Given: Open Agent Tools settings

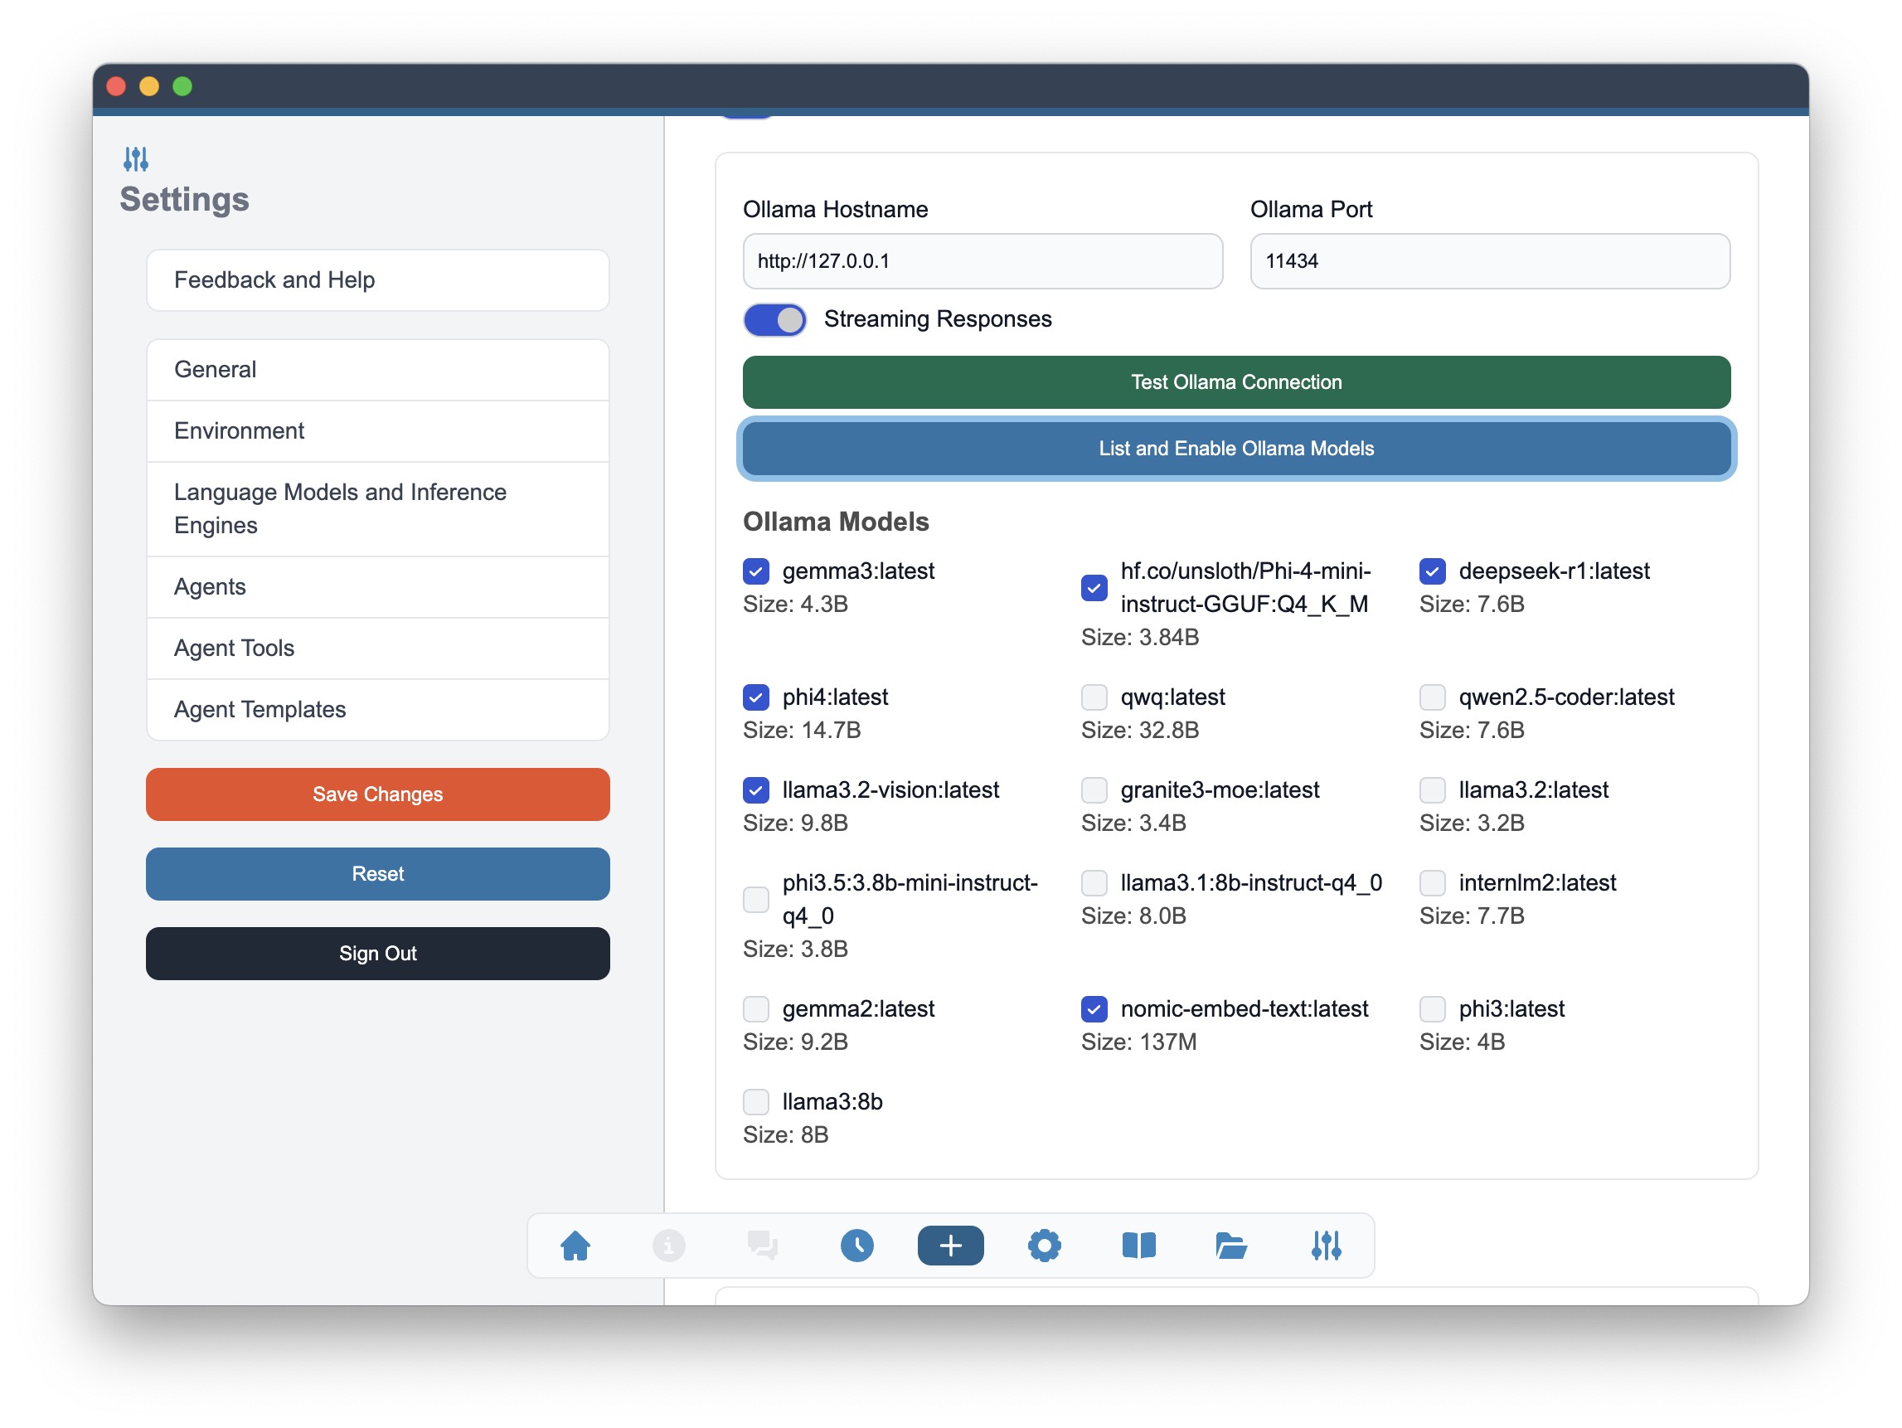Looking at the screenshot, I should coord(377,648).
